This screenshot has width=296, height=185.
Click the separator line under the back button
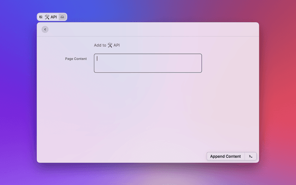pyautogui.click(x=148, y=36)
